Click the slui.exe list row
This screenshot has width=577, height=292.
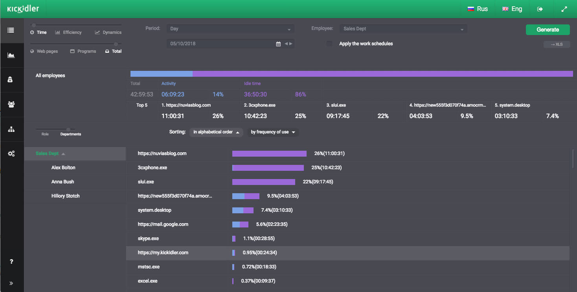point(347,182)
